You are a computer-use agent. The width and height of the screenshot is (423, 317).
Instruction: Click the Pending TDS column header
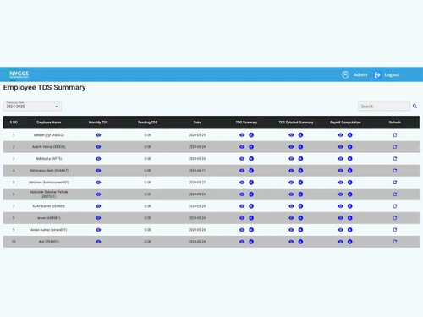(147, 123)
